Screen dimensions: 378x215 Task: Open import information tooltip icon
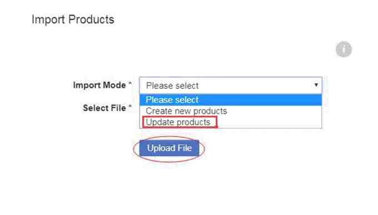click(x=344, y=49)
